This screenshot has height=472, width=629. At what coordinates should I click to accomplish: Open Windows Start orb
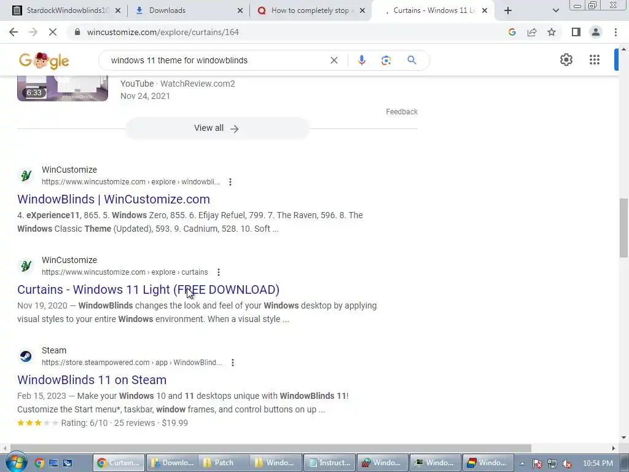tap(15, 462)
